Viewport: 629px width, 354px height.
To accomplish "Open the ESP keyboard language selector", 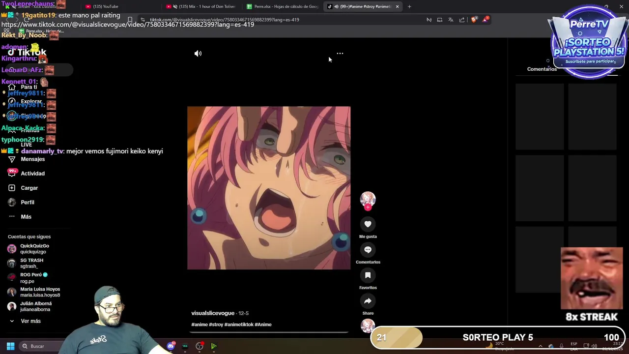I will pyautogui.click(x=574, y=346).
